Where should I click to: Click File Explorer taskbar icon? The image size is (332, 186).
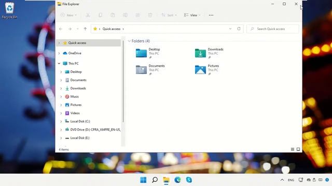166,180
